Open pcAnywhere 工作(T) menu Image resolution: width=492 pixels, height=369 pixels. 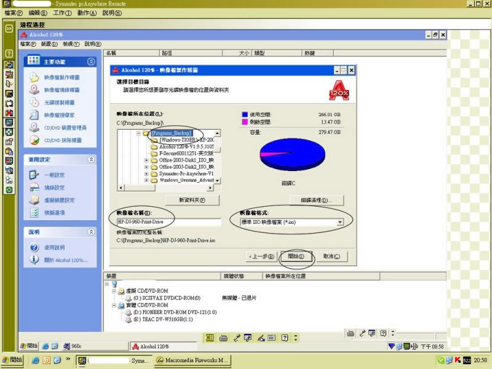point(62,13)
